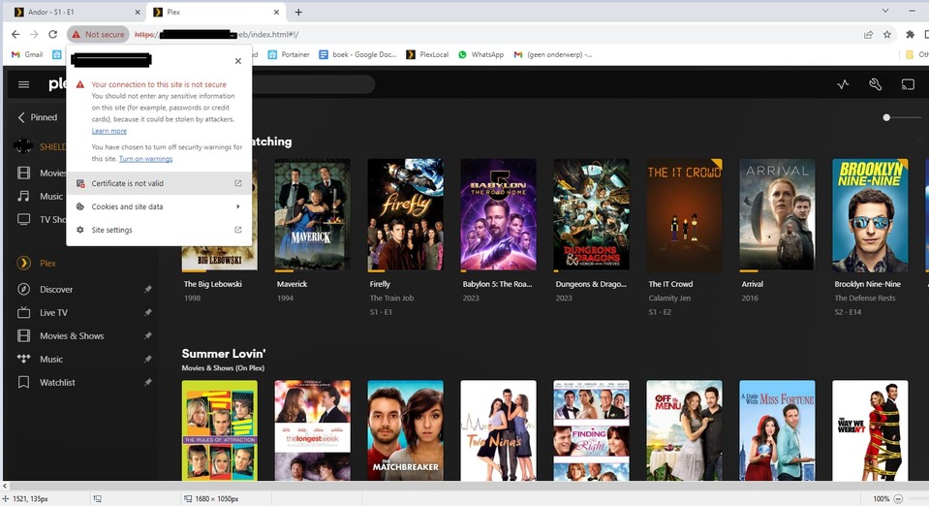929x506 pixels.
Task: Close the Andor tab
Action: 138,12
